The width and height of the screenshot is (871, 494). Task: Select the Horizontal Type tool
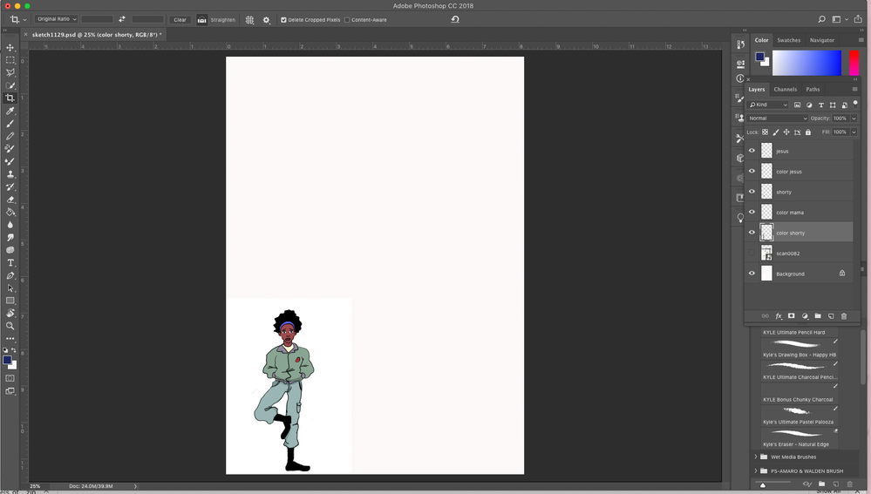point(10,262)
